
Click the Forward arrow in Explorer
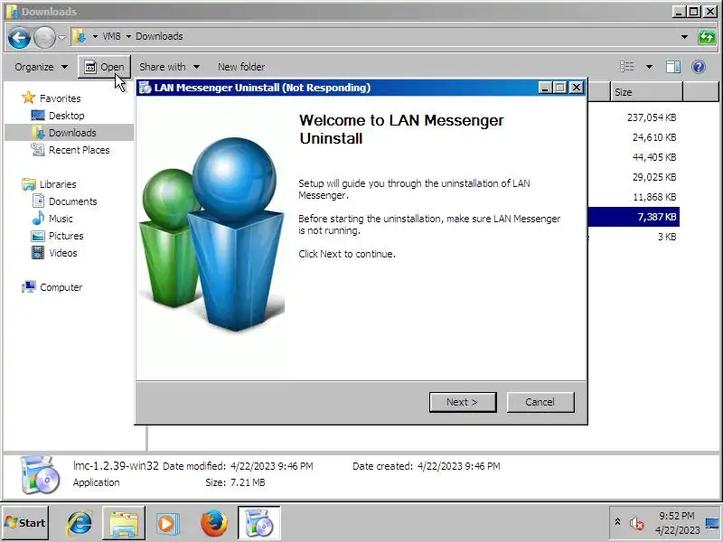coord(44,37)
